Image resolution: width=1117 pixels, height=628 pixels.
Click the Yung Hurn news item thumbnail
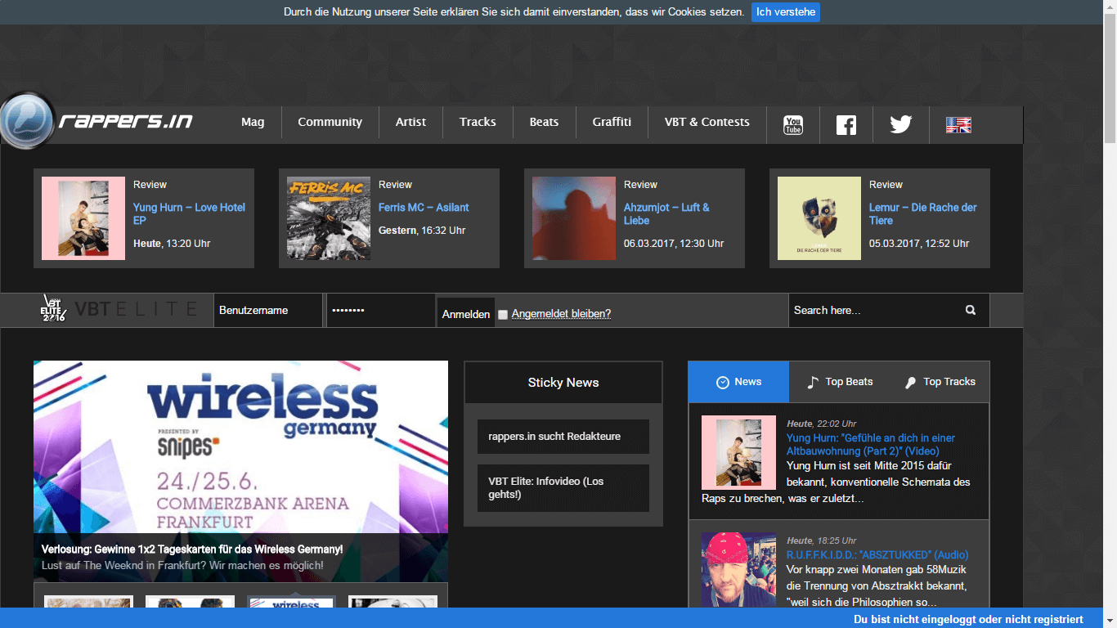click(738, 452)
